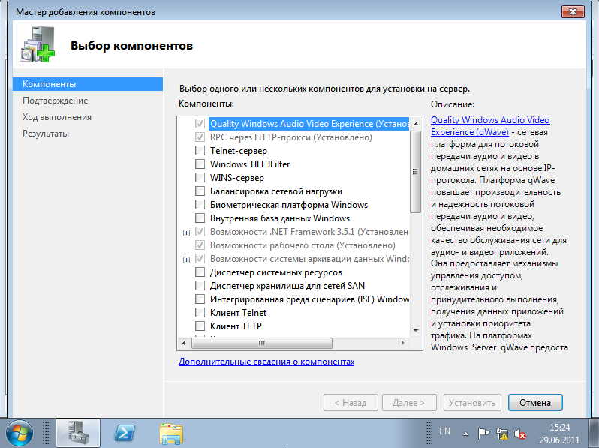This screenshot has height=448, width=599.
Task: Tick Балансировка сетевой нагрузки checkbox
Action: 200,191
